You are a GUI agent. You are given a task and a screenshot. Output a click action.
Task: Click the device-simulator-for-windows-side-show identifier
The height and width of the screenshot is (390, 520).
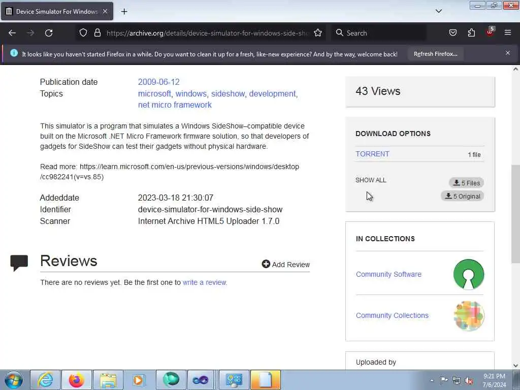click(x=210, y=210)
